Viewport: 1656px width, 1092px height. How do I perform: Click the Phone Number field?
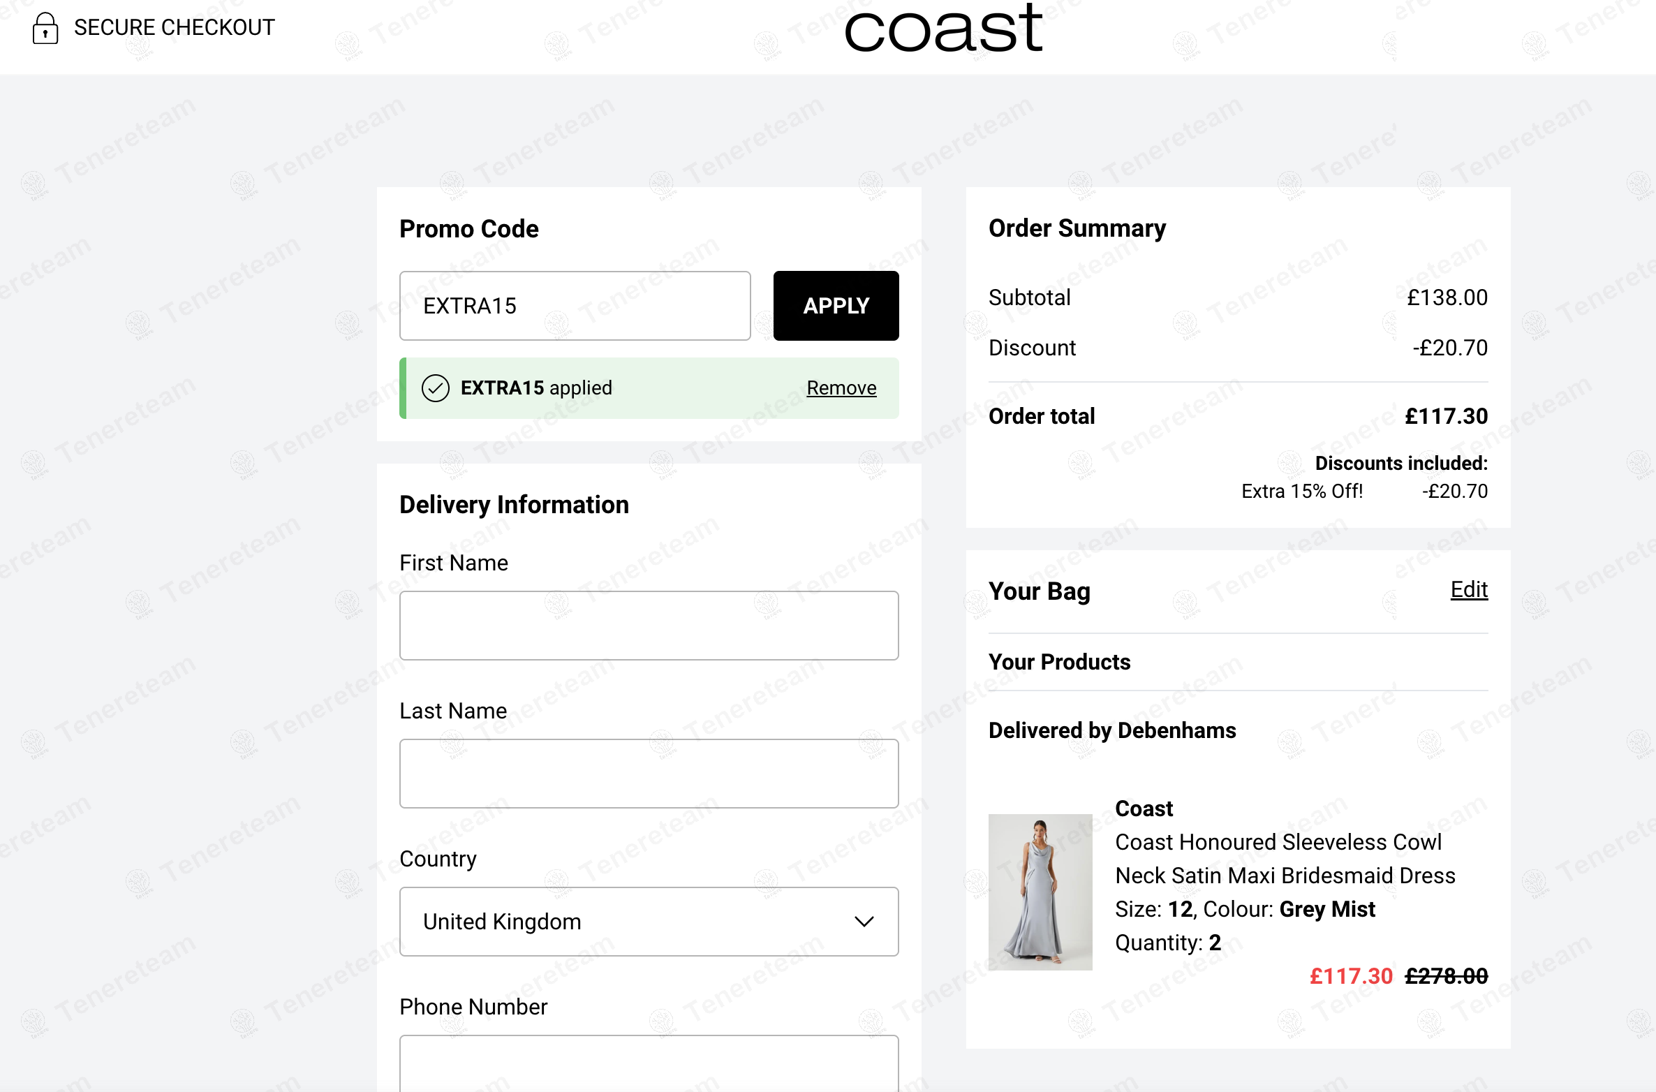[649, 1063]
